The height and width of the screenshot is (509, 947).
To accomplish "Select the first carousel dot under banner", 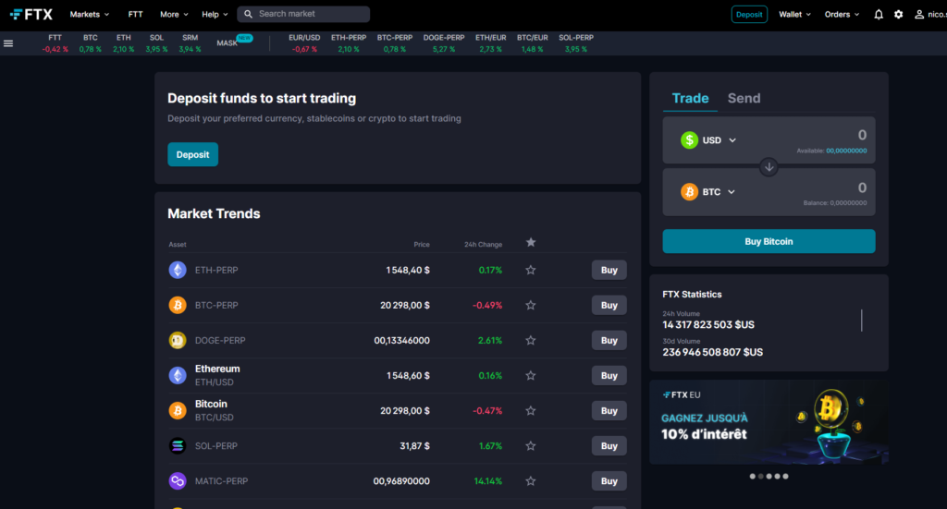I will click(752, 477).
